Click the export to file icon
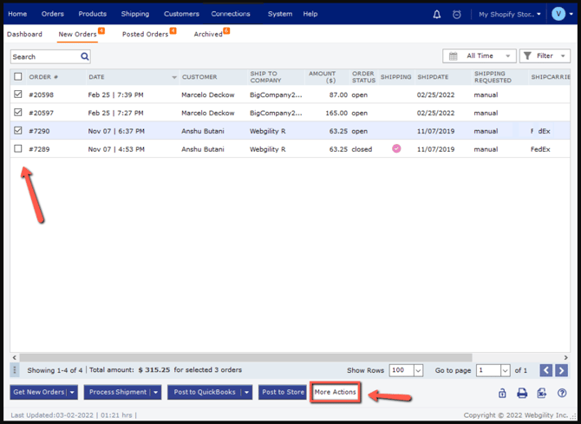Screen dimensions: 581x424 point(542,393)
